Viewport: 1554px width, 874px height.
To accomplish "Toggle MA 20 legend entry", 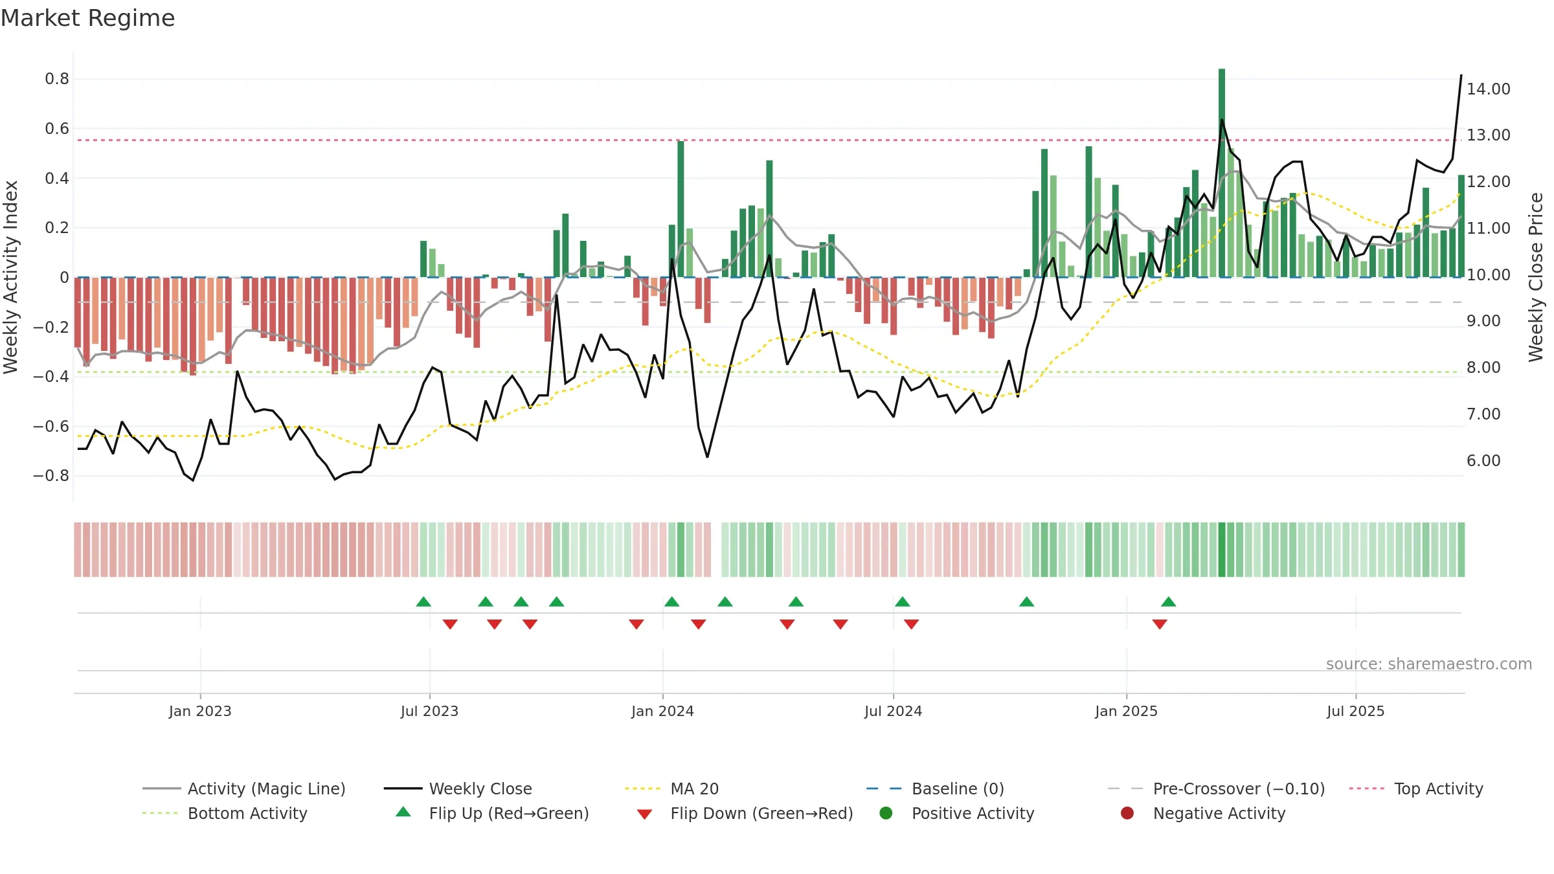I will pyautogui.click(x=671, y=789).
